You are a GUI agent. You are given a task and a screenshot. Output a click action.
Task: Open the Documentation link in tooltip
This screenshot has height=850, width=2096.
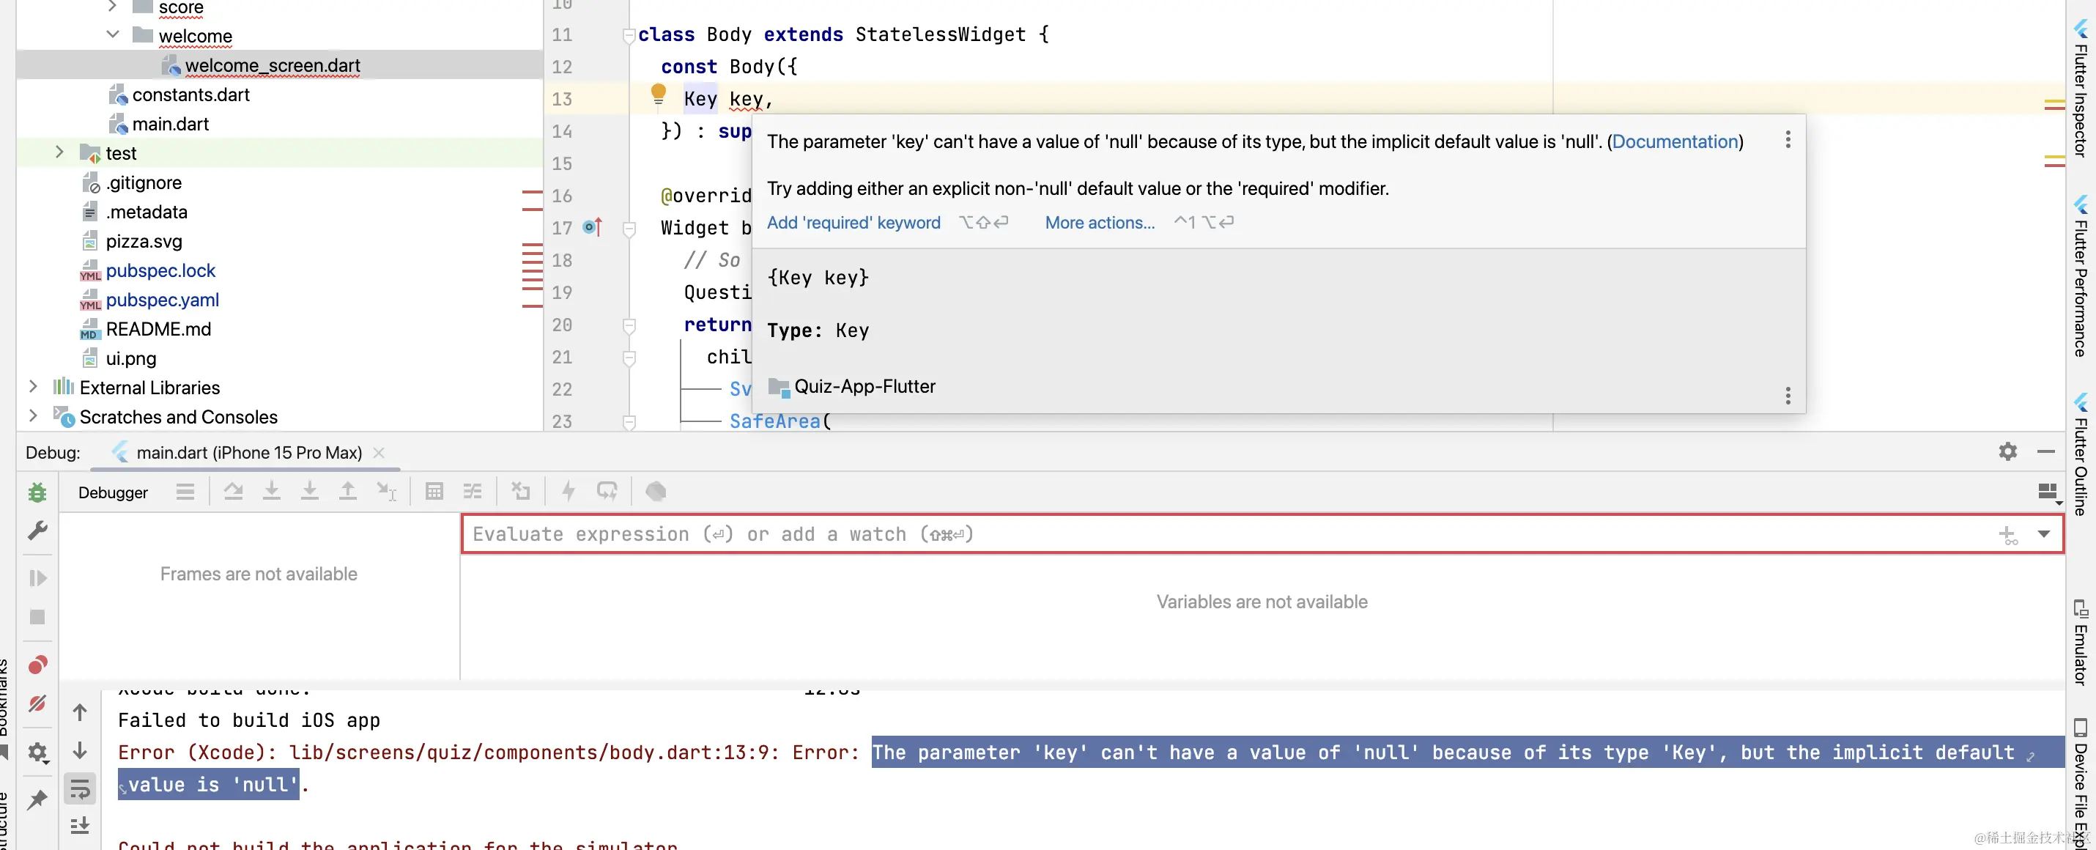click(x=1675, y=141)
